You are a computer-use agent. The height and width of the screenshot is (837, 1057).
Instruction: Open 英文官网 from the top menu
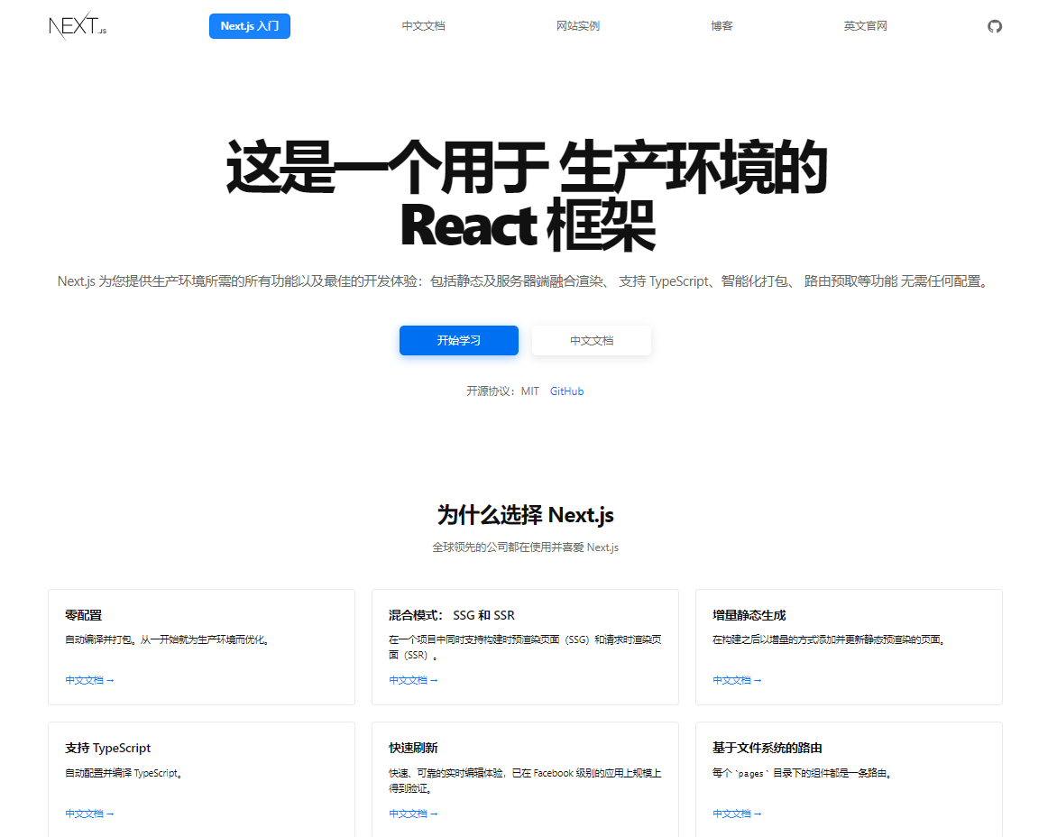(x=865, y=26)
